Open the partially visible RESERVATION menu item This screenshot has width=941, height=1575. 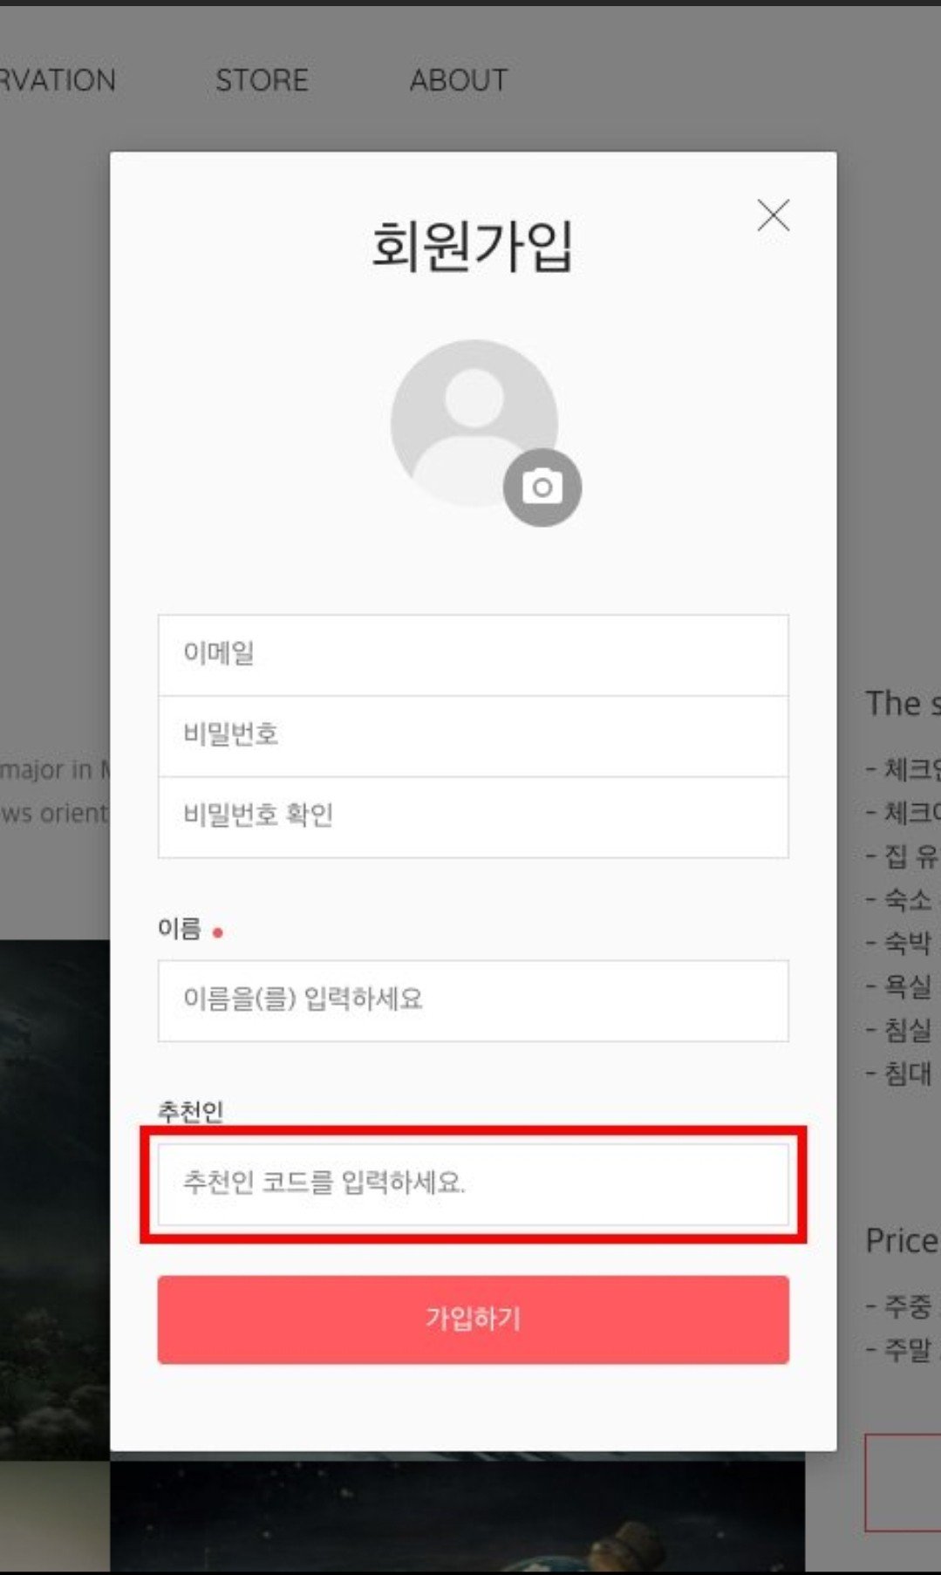(58, 80)
